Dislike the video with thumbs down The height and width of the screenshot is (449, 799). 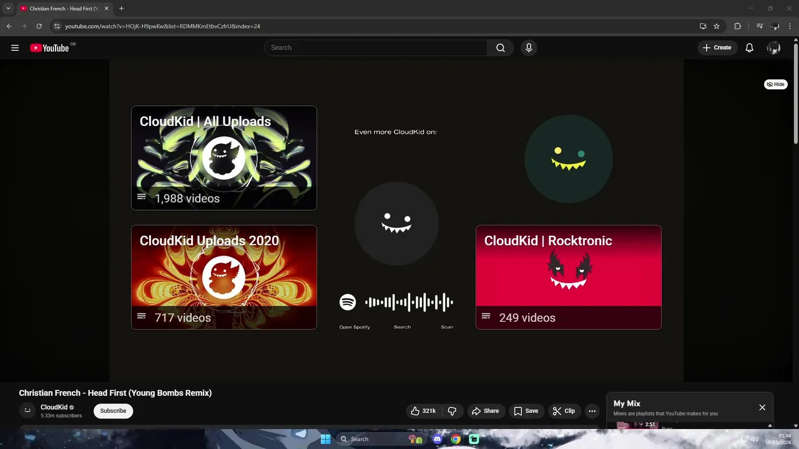[x=452, y=411]
